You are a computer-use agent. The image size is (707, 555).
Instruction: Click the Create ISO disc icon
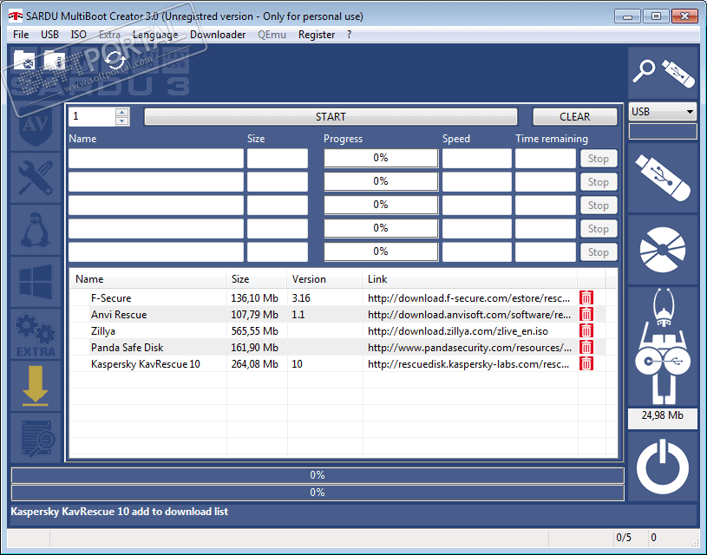coord(663,250)
